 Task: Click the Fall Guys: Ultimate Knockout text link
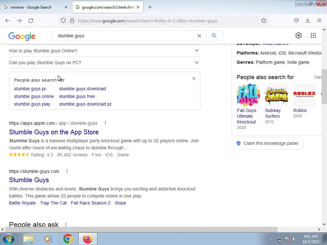point(247,116)
